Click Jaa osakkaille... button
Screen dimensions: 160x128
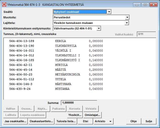[15, 121]
